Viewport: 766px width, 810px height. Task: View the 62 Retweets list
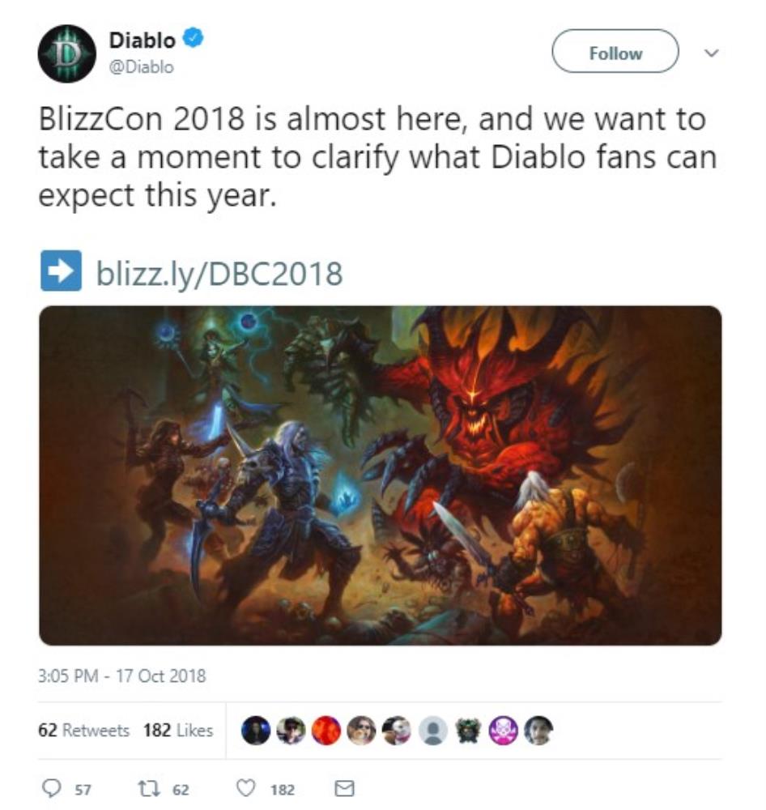pos(83,730)
